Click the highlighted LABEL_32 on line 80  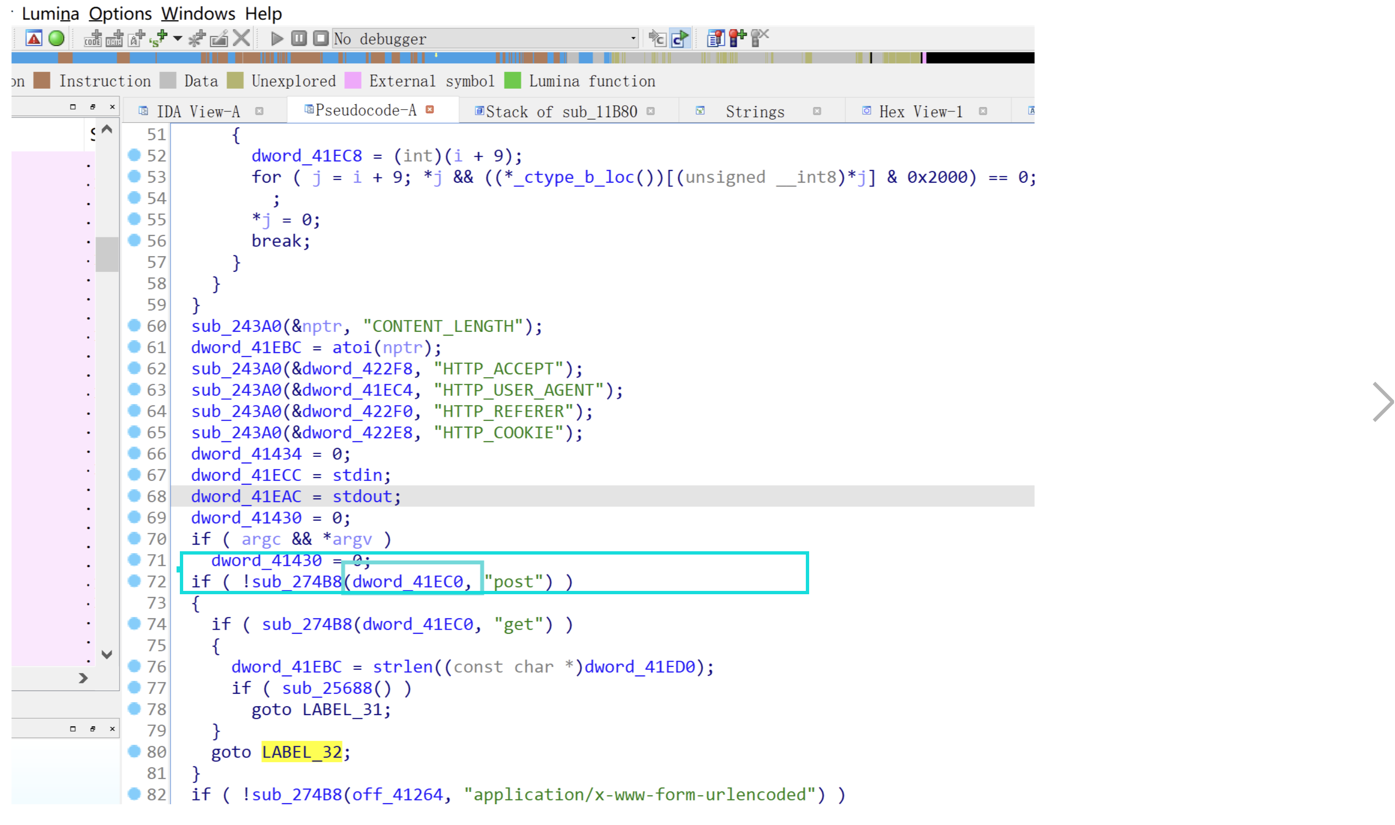(x=301, y=752)
